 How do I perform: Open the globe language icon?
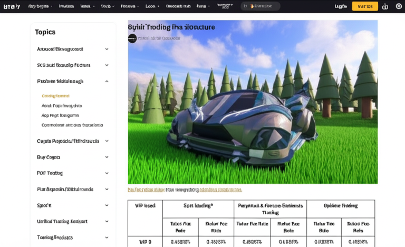pyautogui.click(x=398, y=6)
